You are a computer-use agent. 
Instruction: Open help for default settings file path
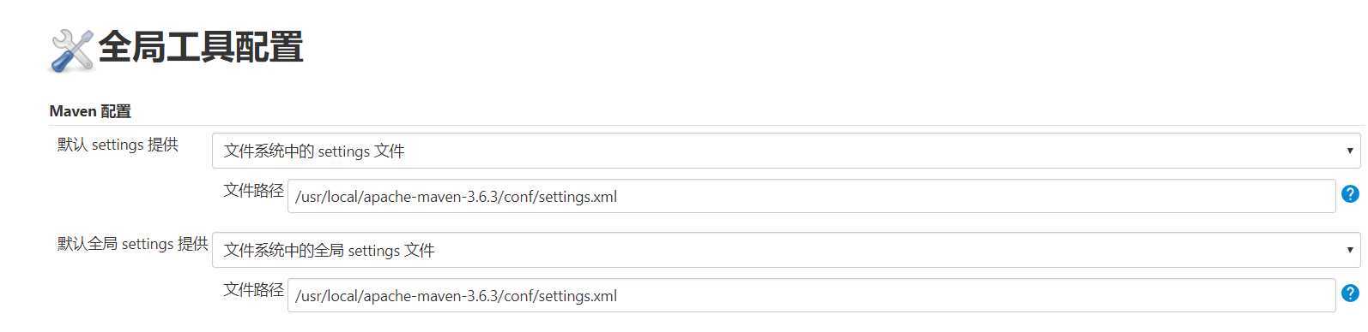[1350, 194]
